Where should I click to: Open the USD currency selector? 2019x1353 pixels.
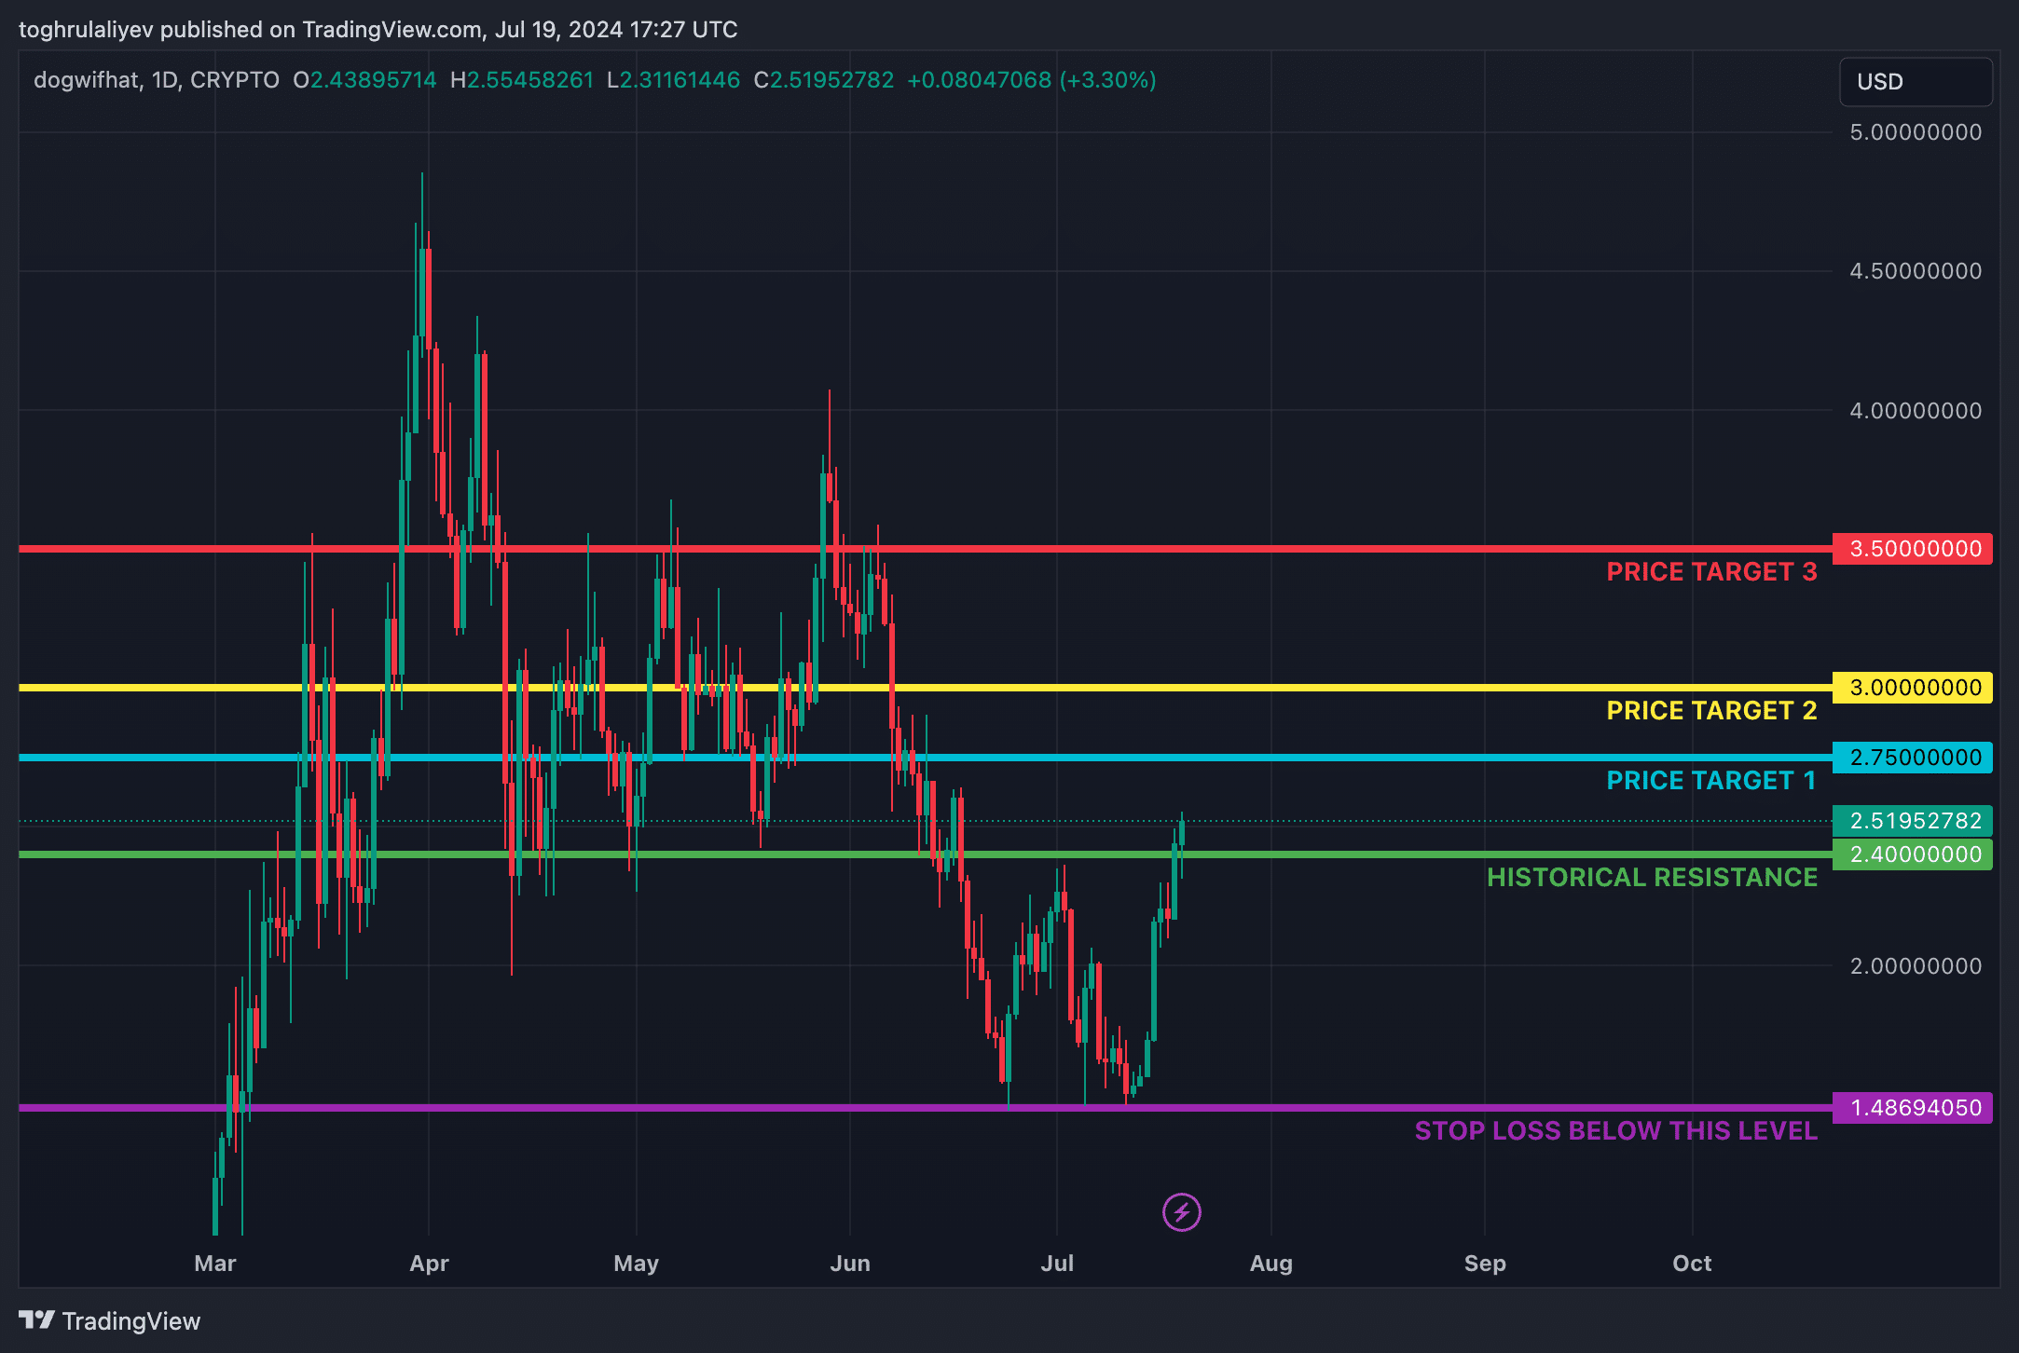click(1916, 82)
